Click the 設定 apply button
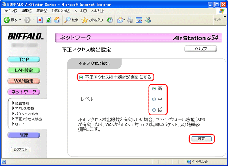Viewport: 228px width, 166px height. pyautogui.click(x=201, y=139)
